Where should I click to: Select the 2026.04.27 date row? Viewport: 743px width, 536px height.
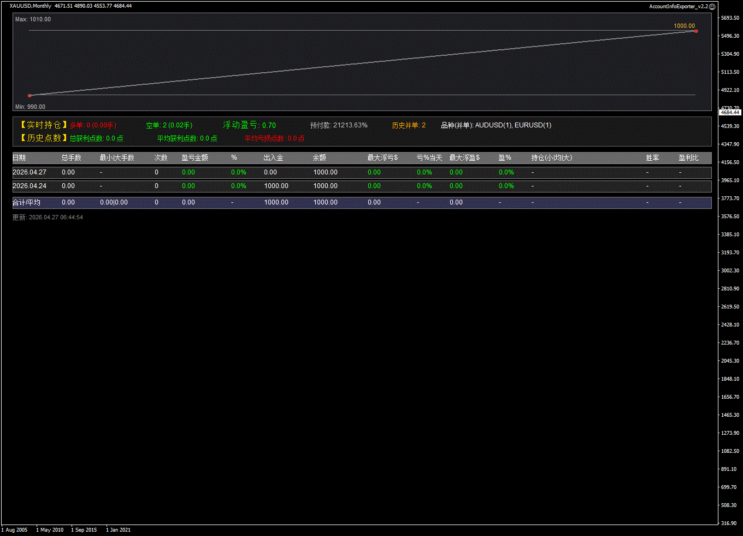tap(28, 172)
